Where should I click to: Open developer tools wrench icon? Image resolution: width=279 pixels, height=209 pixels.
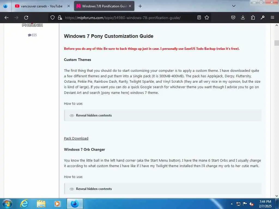pos(263,17)
